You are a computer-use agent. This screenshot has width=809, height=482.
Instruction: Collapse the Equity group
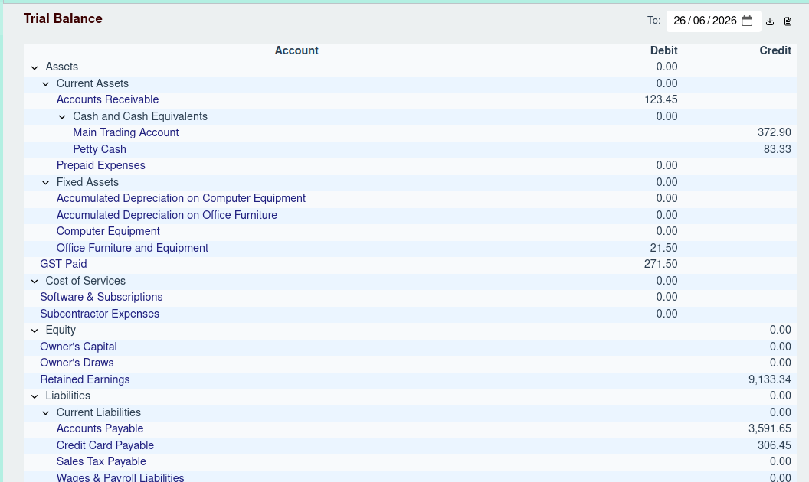pyautogui.click(x=34, y=331)
